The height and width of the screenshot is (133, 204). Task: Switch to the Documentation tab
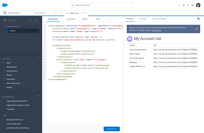(159, 19)
